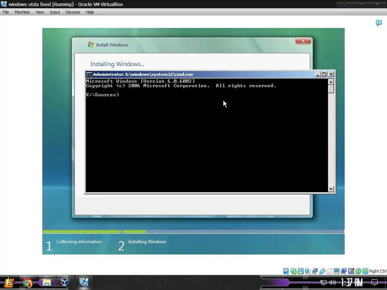Image resolution: width=387 pixels, height=290 pixels.
Task: Click the display settings status icon
Action: 336,271
